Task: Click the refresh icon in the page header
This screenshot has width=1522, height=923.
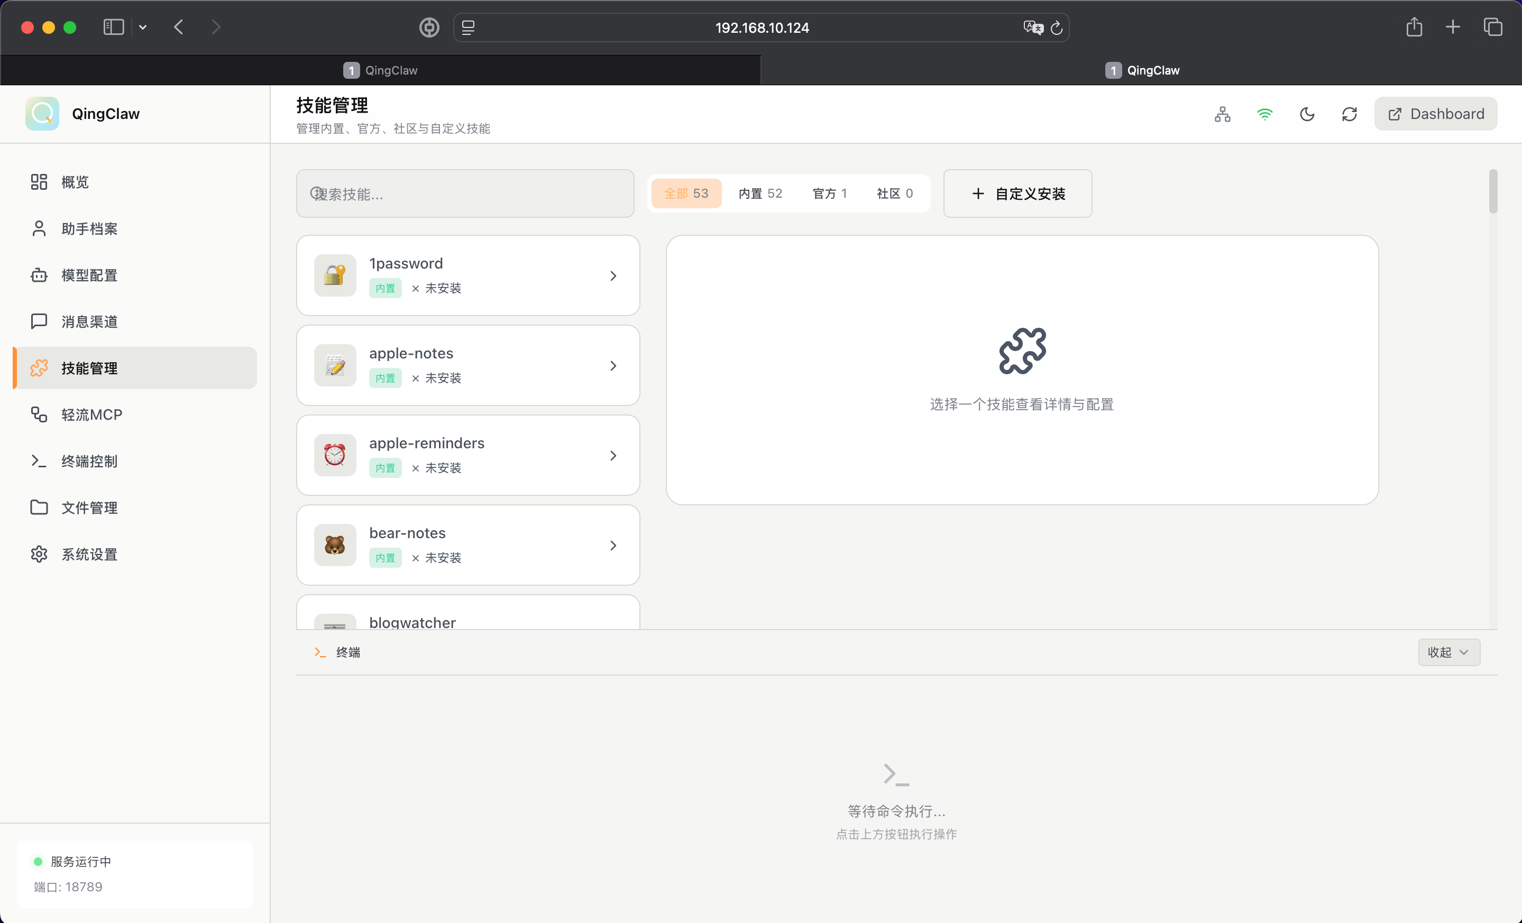Action: pos(1350,114)
